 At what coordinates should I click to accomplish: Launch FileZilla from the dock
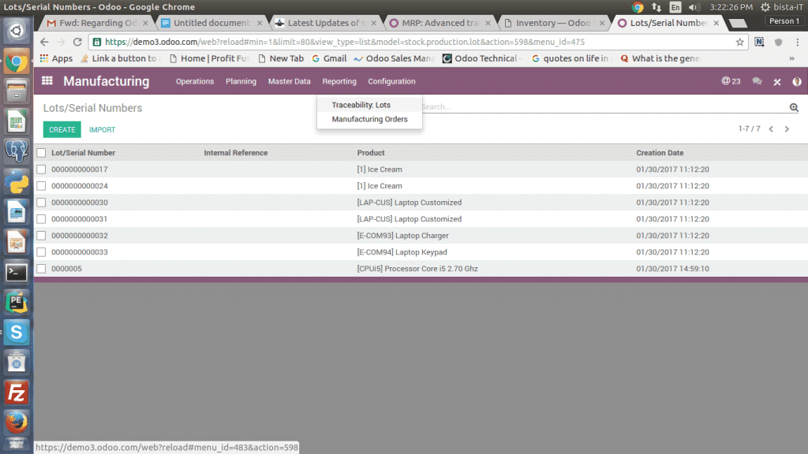(17, 392)
